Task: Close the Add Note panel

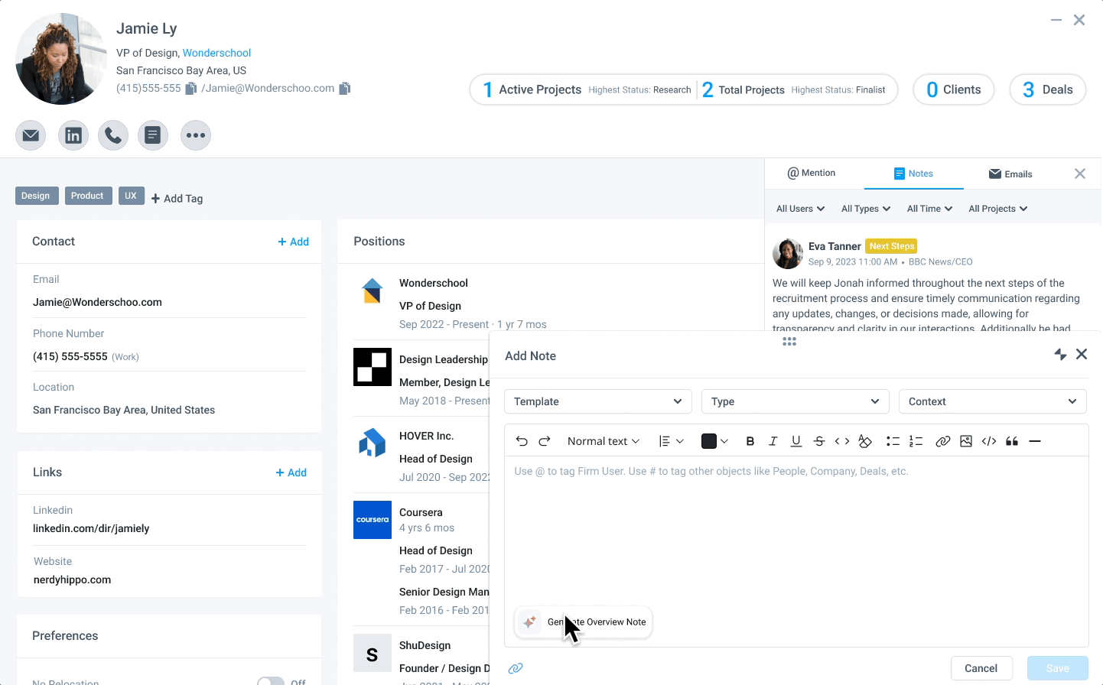Action: coord(1082,354)
